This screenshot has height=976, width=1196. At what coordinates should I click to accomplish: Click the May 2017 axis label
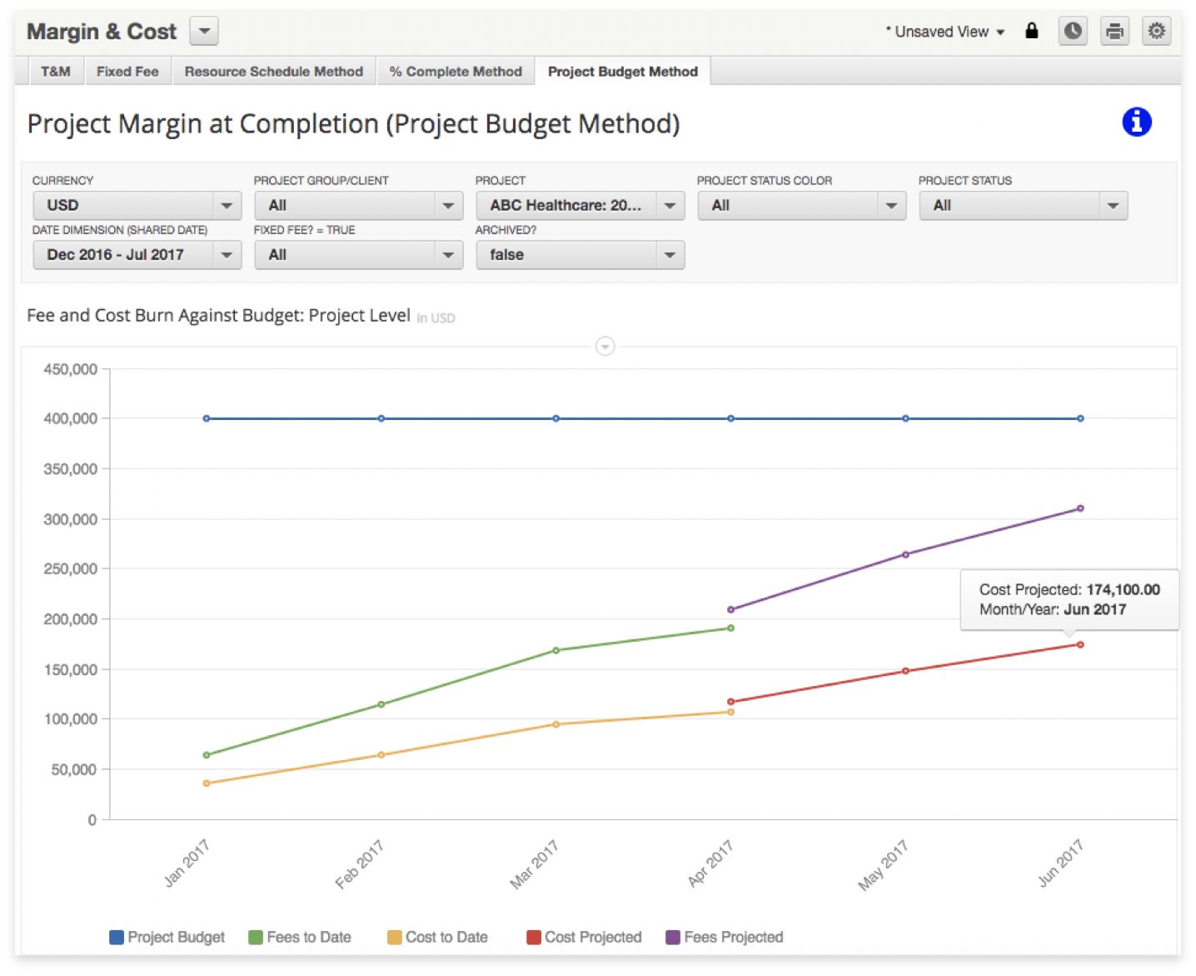pos(883,865)
